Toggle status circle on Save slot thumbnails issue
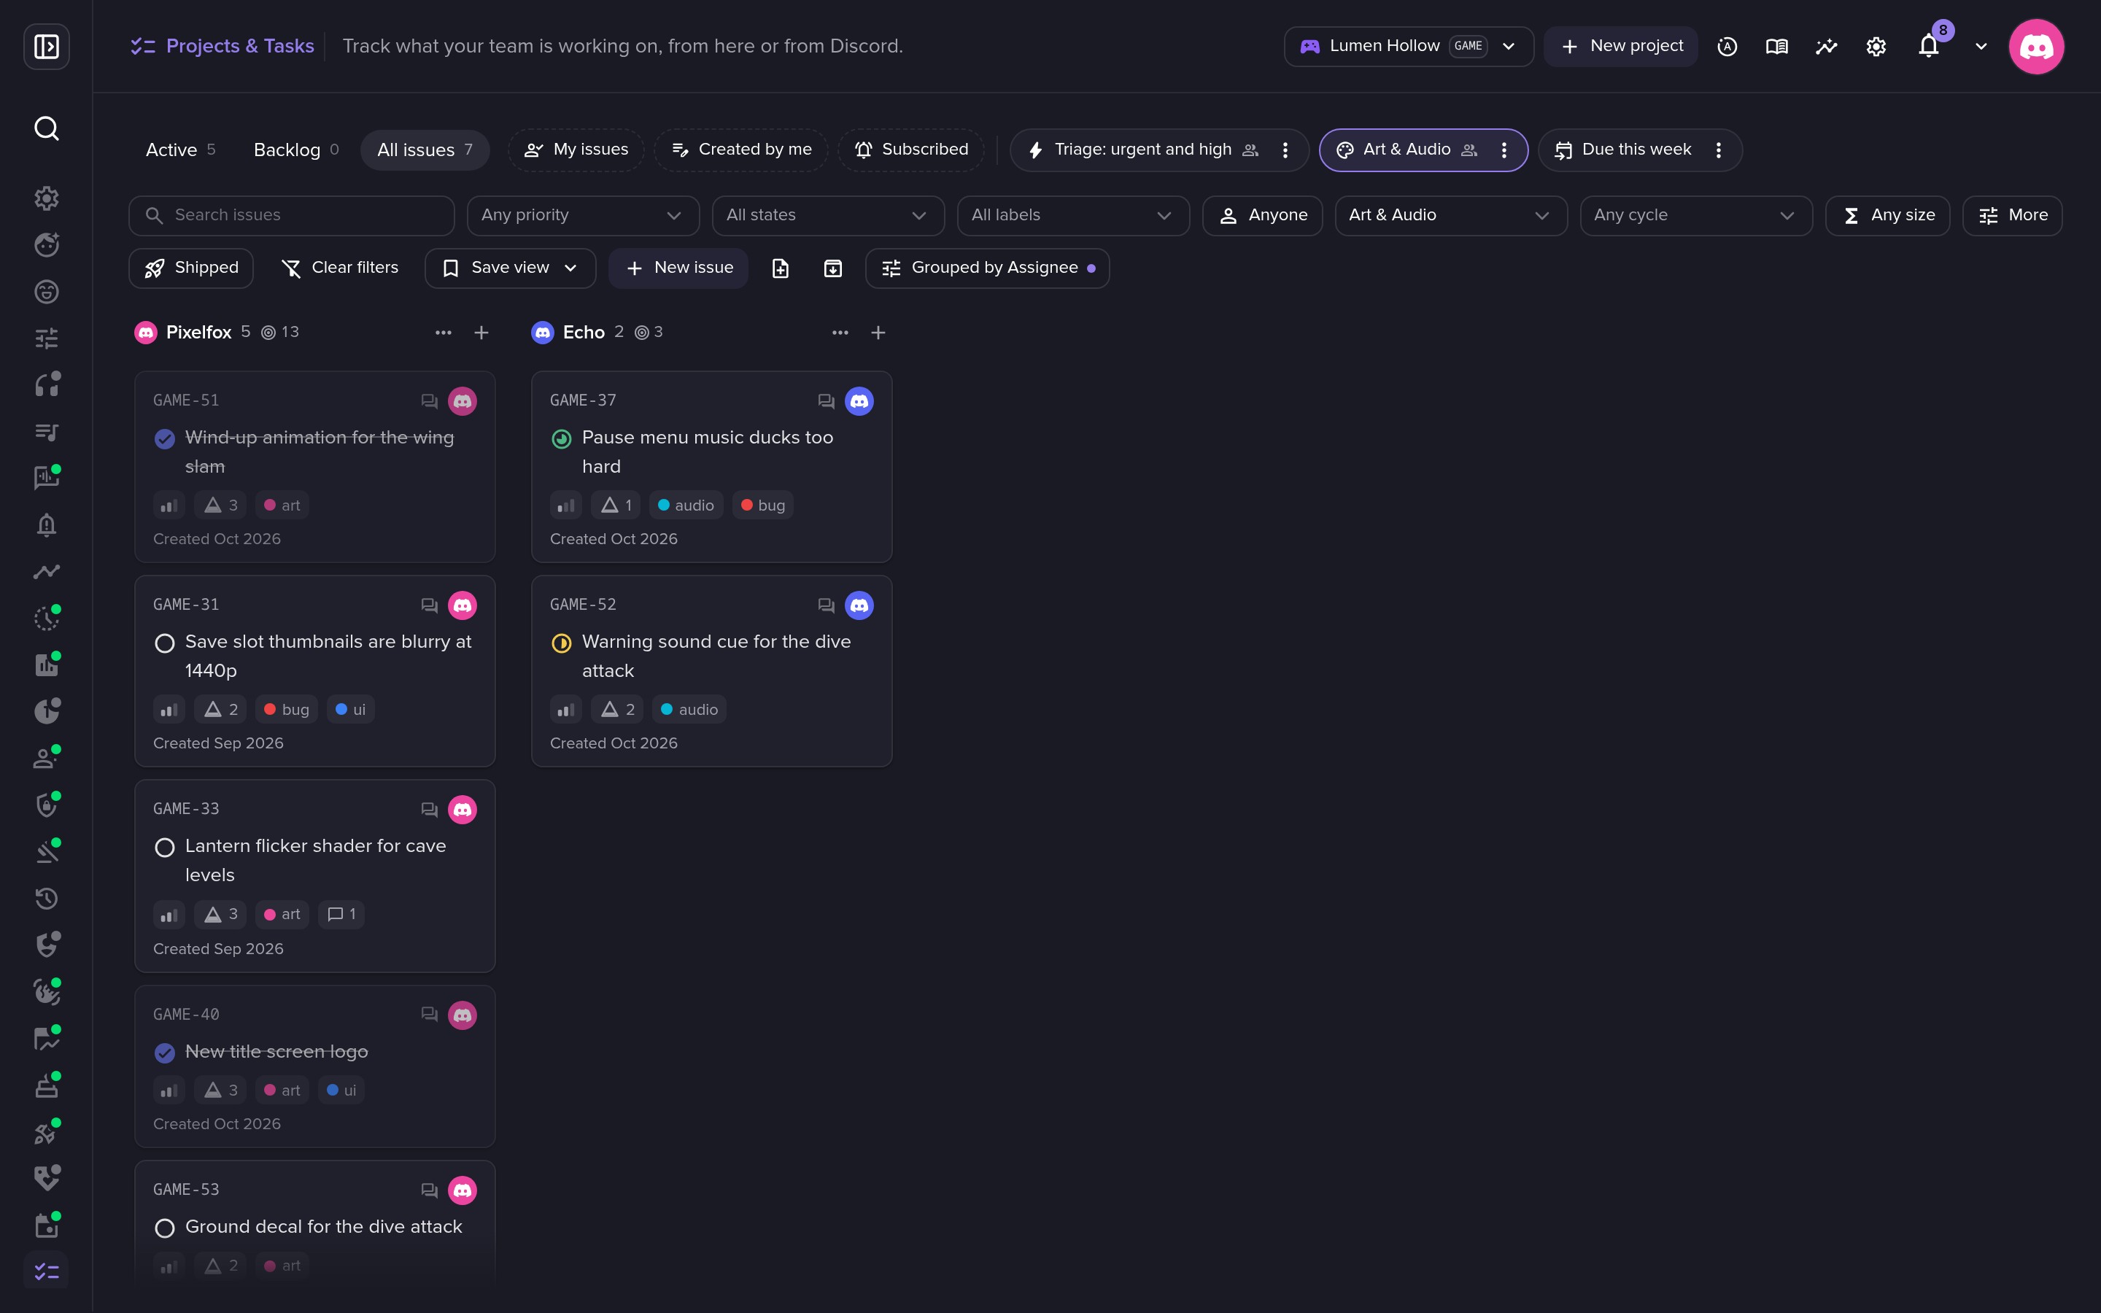Viewport: 2101px width, 1313px height. (x=165, y=643)
